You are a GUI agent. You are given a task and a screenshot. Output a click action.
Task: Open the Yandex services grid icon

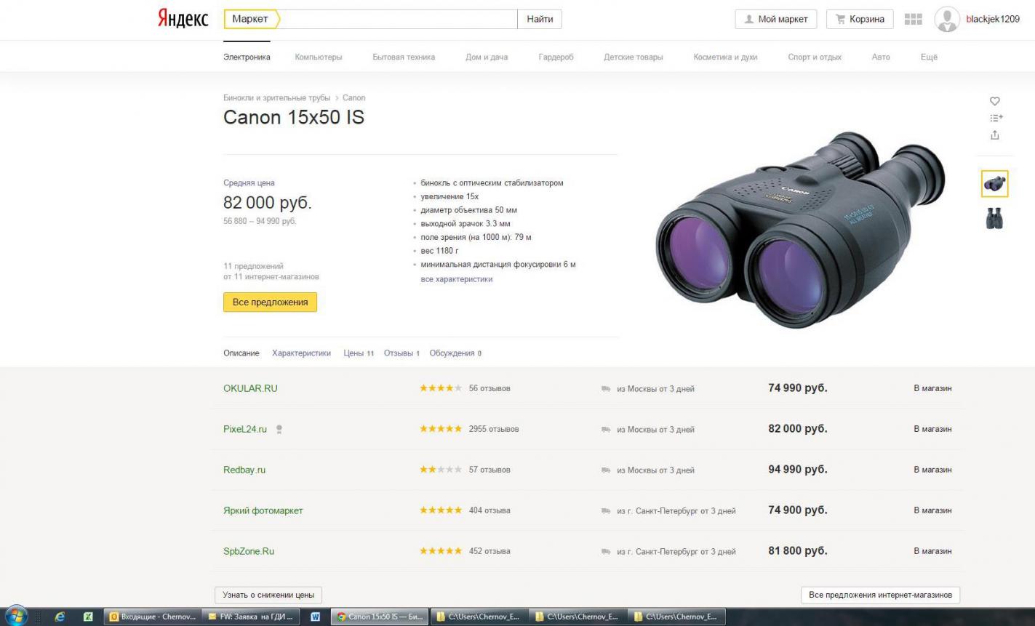tap(913, 20)
